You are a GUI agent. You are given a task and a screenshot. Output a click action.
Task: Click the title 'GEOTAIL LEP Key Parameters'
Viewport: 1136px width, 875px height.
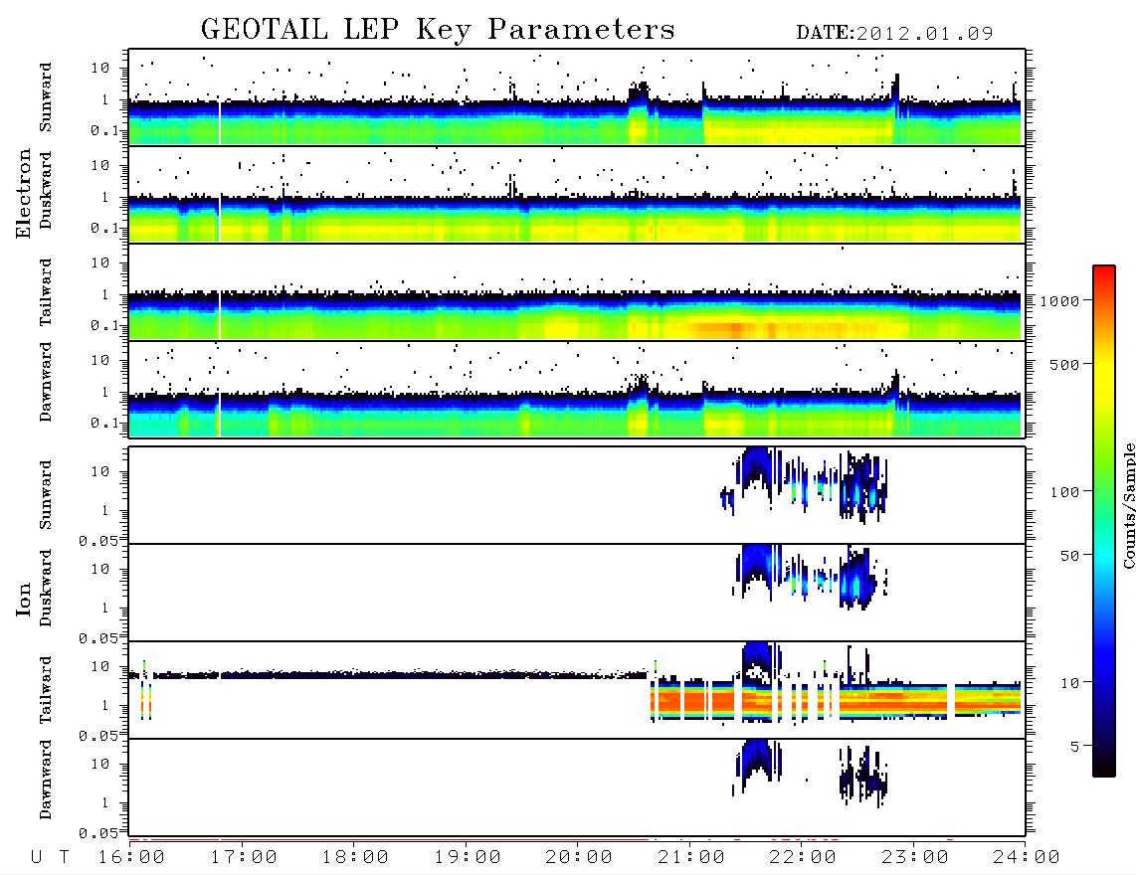click(438, 30)
